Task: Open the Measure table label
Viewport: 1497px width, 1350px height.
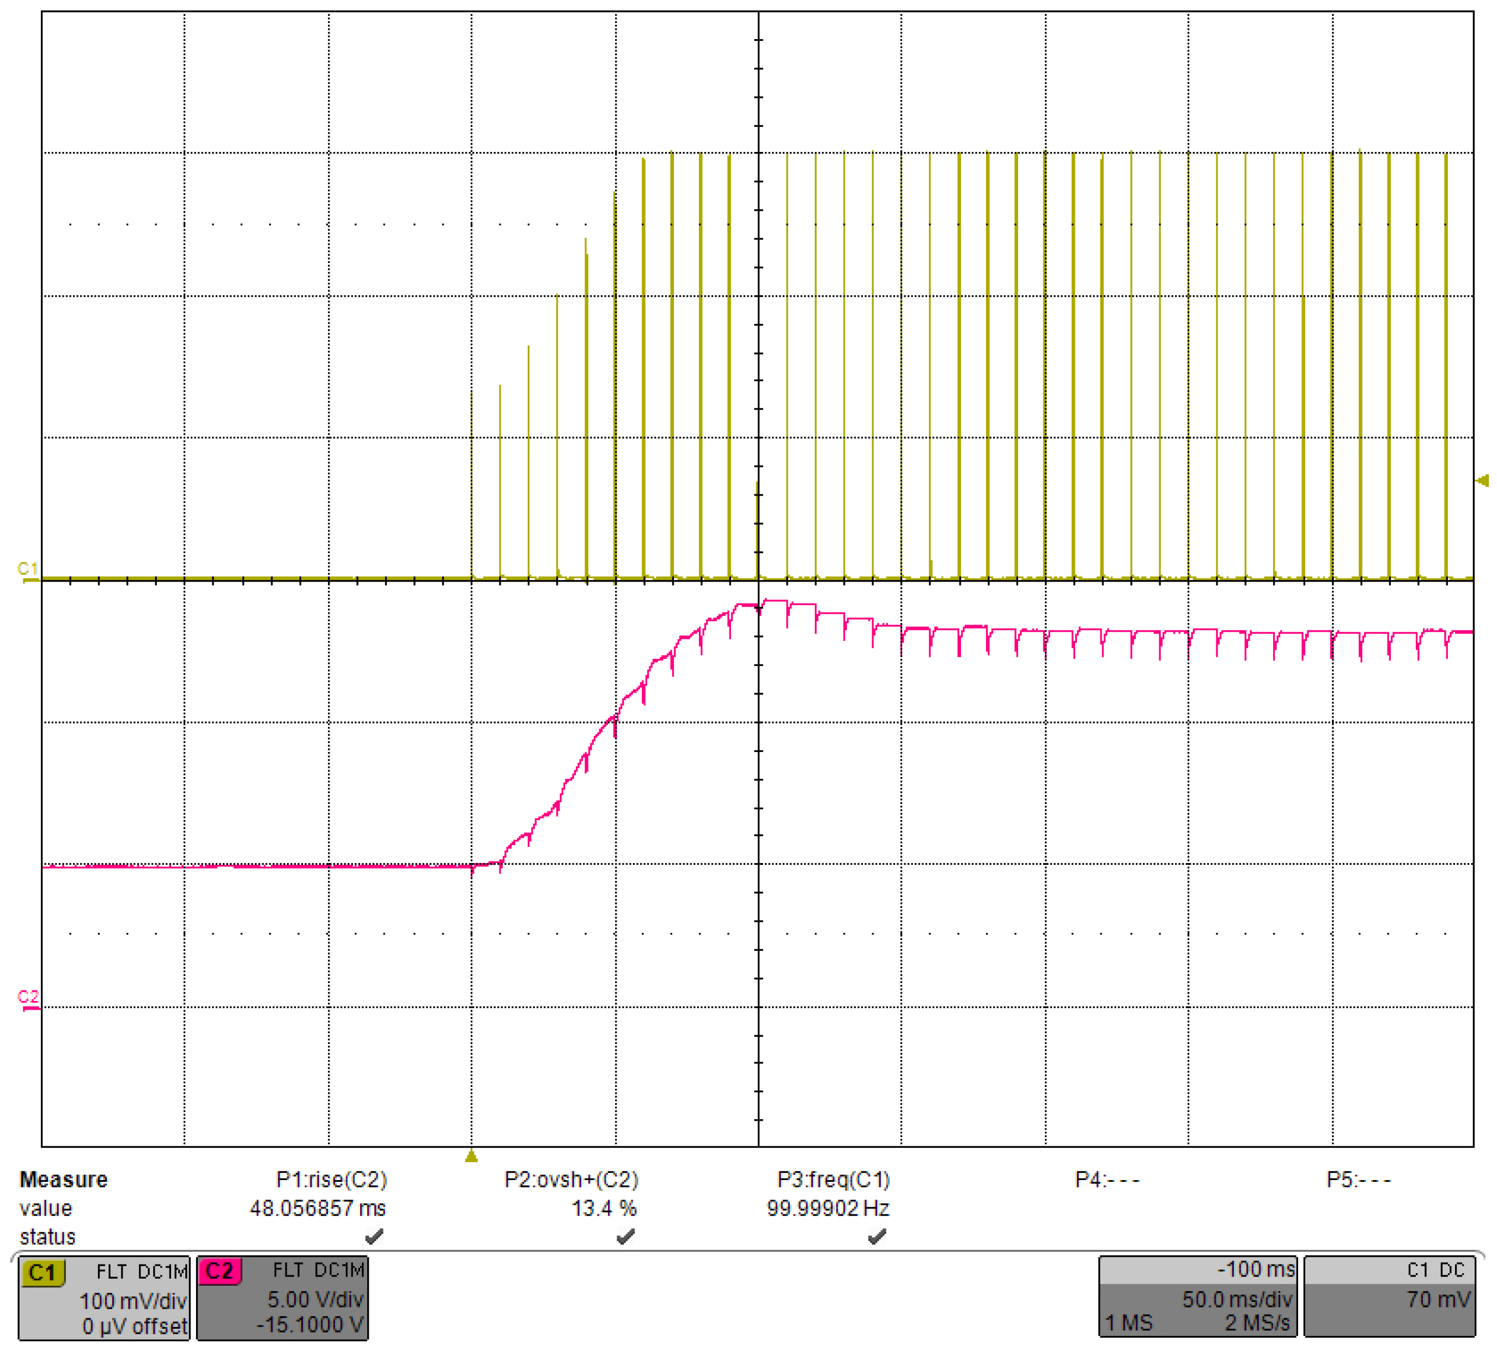Action: (x=63, y=1180)
